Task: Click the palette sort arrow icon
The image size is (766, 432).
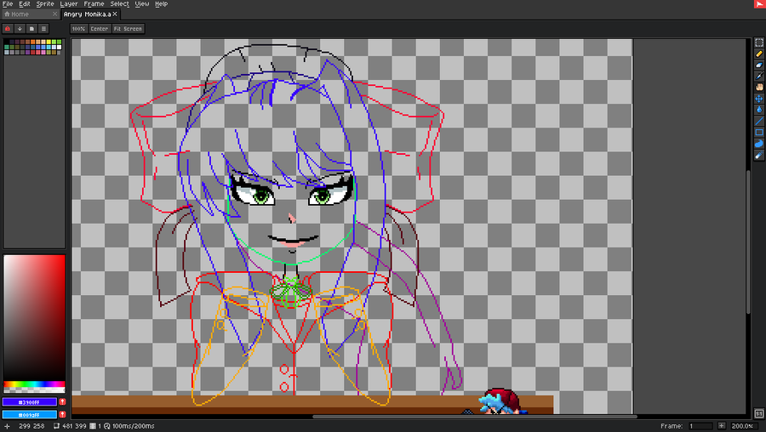Action: pos(20,29)
